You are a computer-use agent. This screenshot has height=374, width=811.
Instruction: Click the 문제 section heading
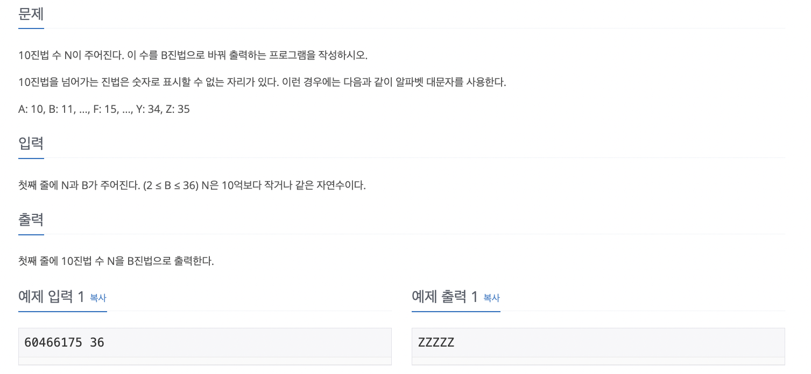click(31, 13)
